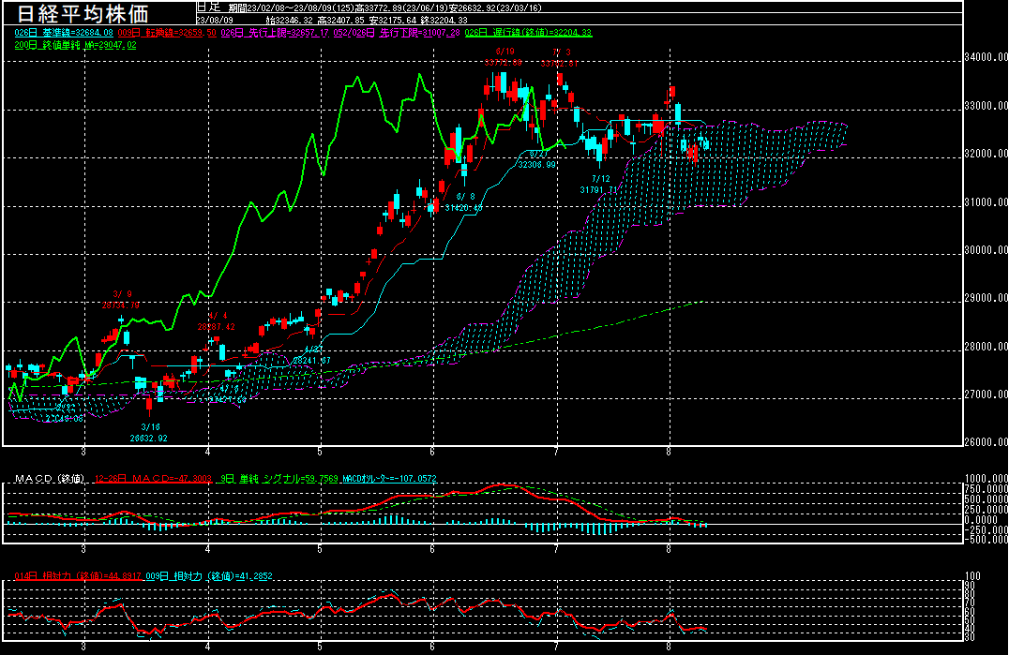This screenshot has height=655, width=1009.
Task: Click the MACD (終値) panel title
Action: coord(50,479)
